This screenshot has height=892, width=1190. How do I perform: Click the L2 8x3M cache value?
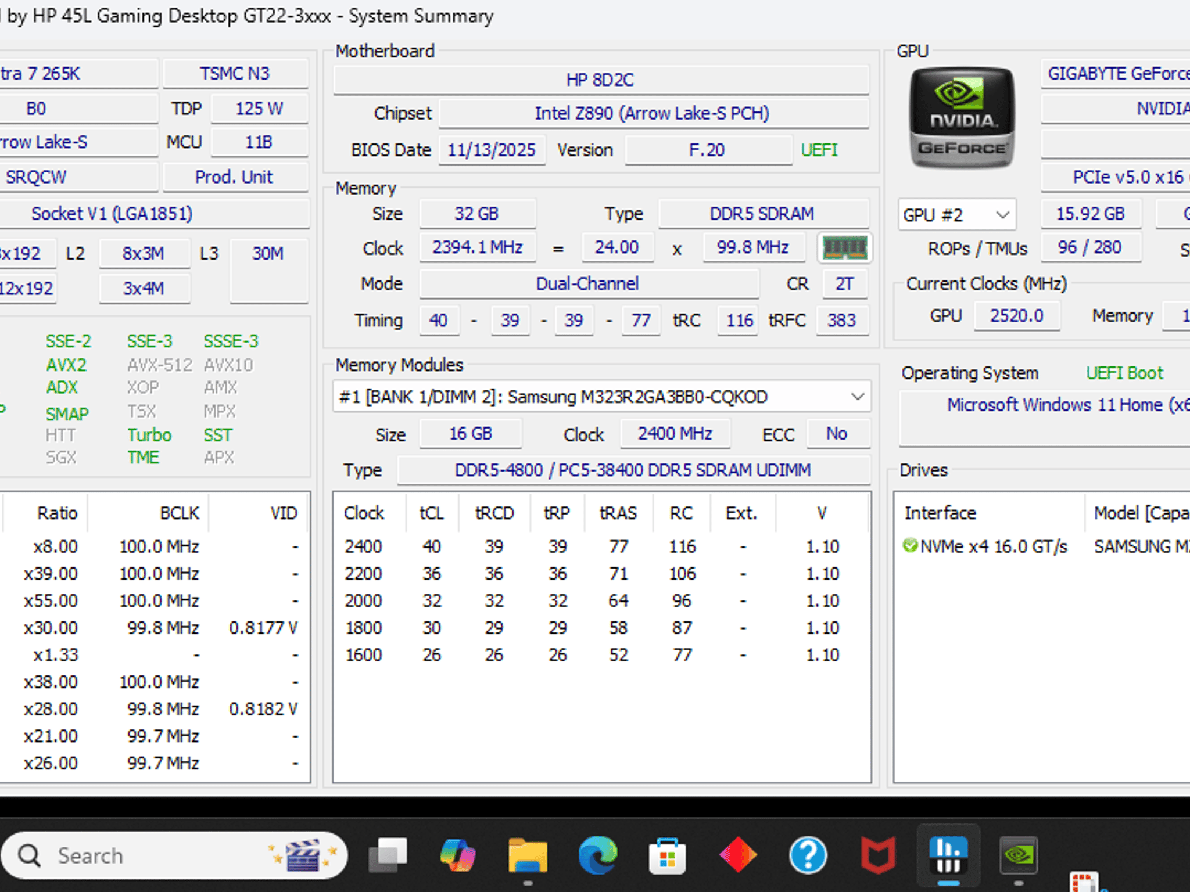[x=144, y=253]
